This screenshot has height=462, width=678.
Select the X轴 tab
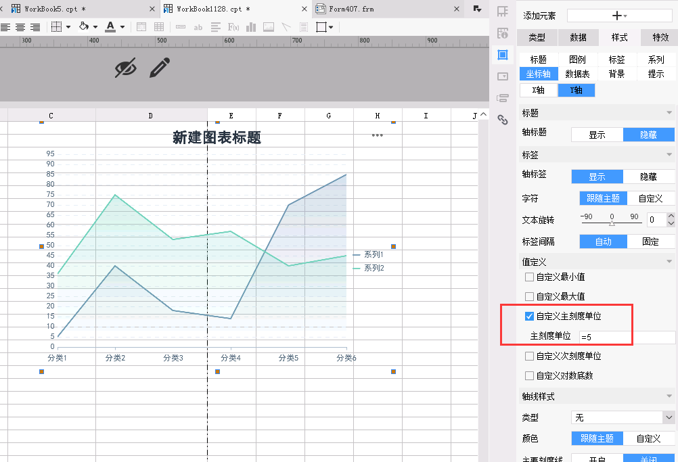539,91
